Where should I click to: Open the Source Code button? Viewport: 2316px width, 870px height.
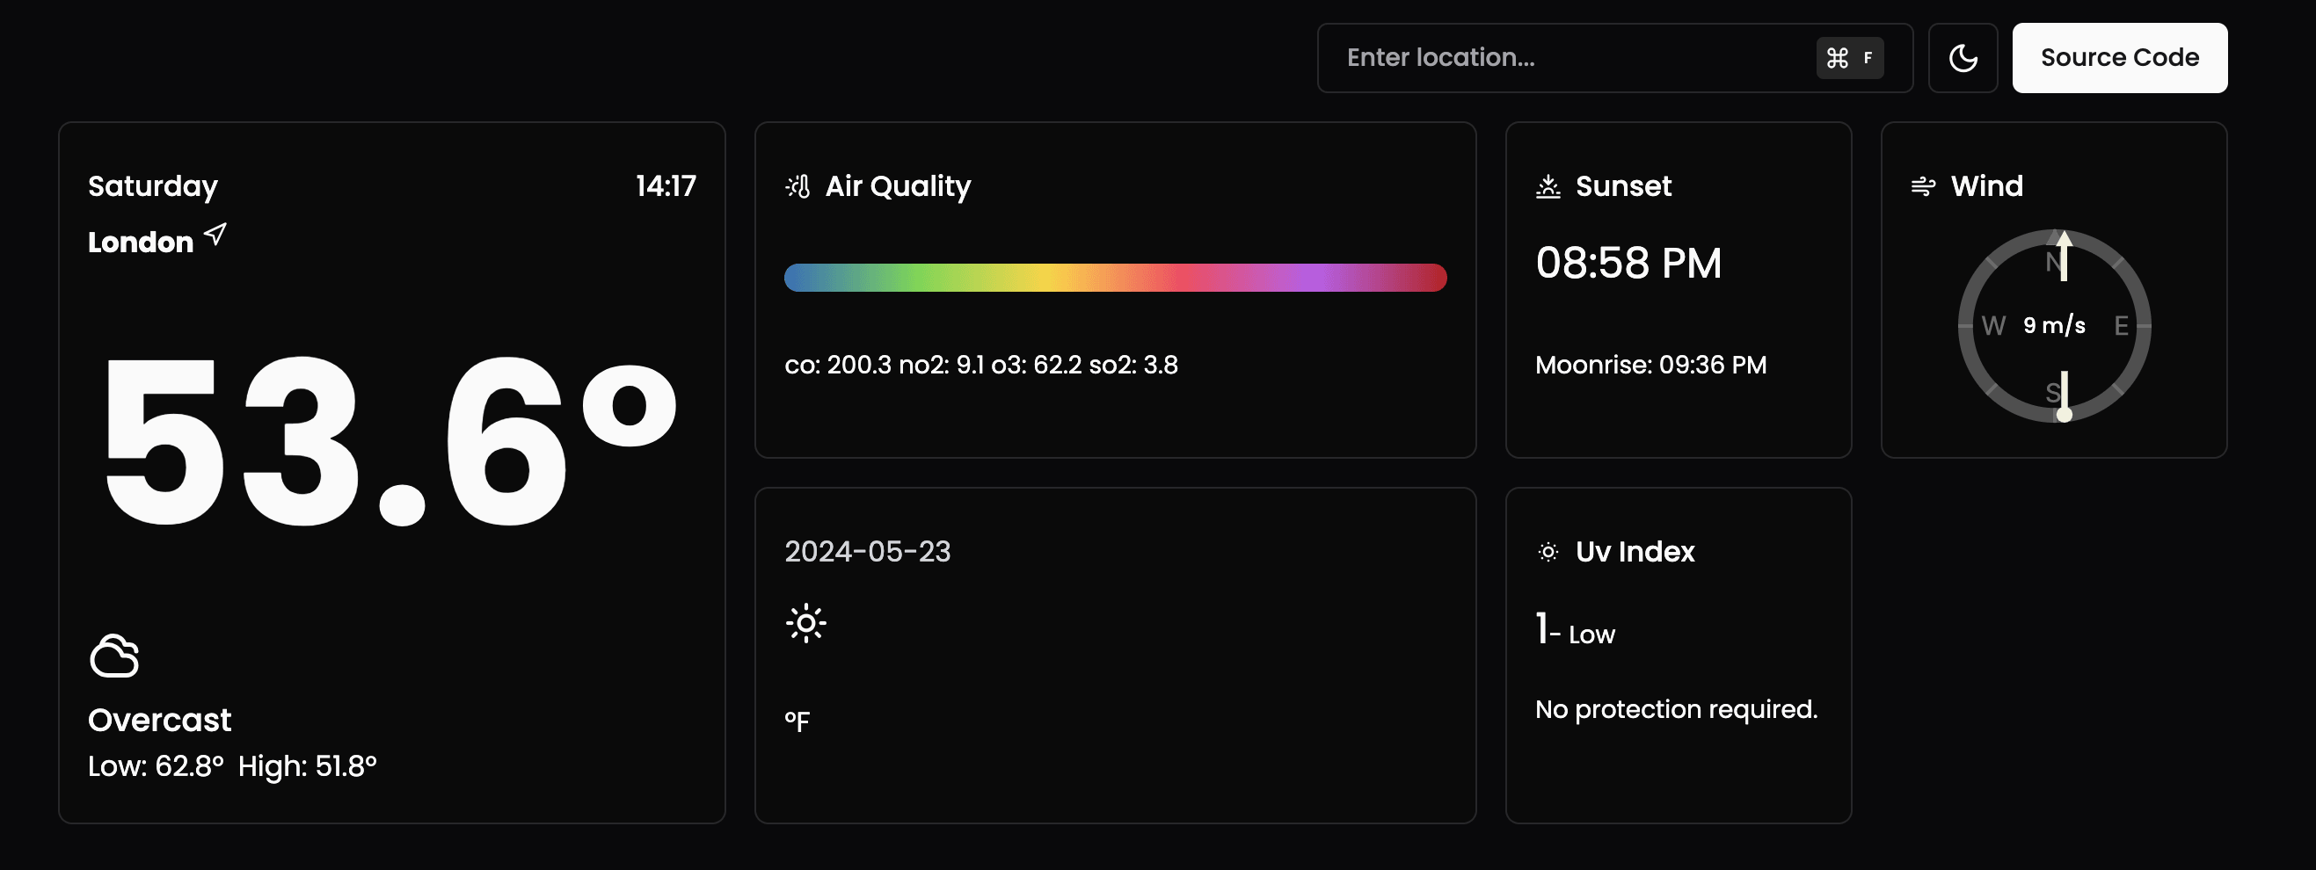[x=2119, y=58]
